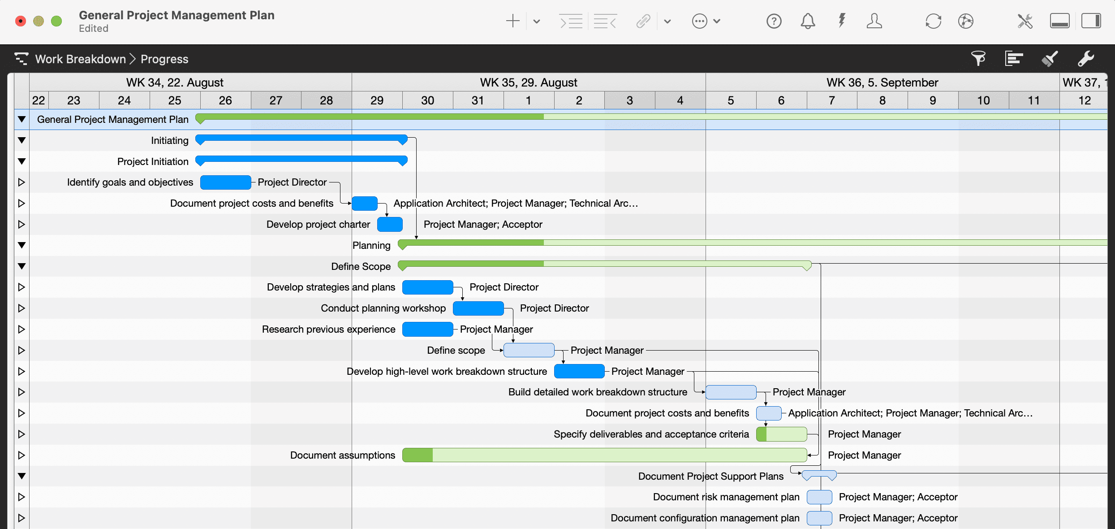Viewport: 1115px width, 529px height.
Task: Toggle the baseline comparison icon
Action: coord(1014,59)
